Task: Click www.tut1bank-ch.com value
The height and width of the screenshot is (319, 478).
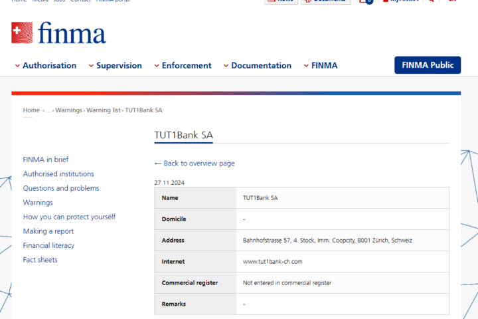Action: click(273, 262)
